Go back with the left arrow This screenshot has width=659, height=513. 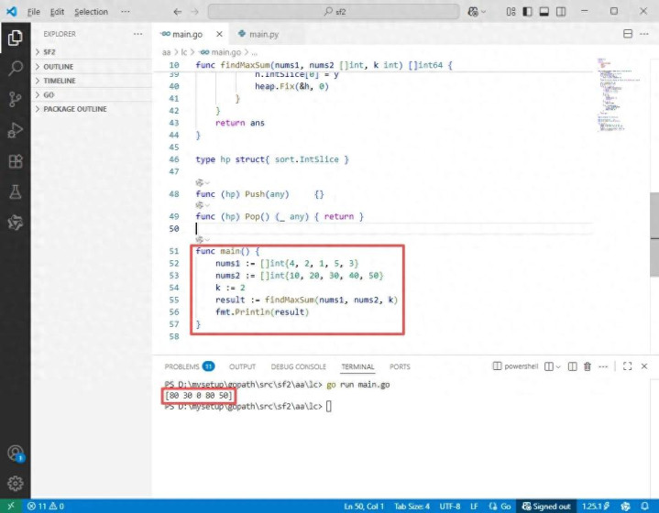click(178, 12)
